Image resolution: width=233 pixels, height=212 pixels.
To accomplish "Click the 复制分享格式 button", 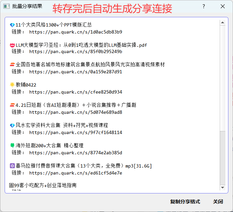I will [185, 202].
